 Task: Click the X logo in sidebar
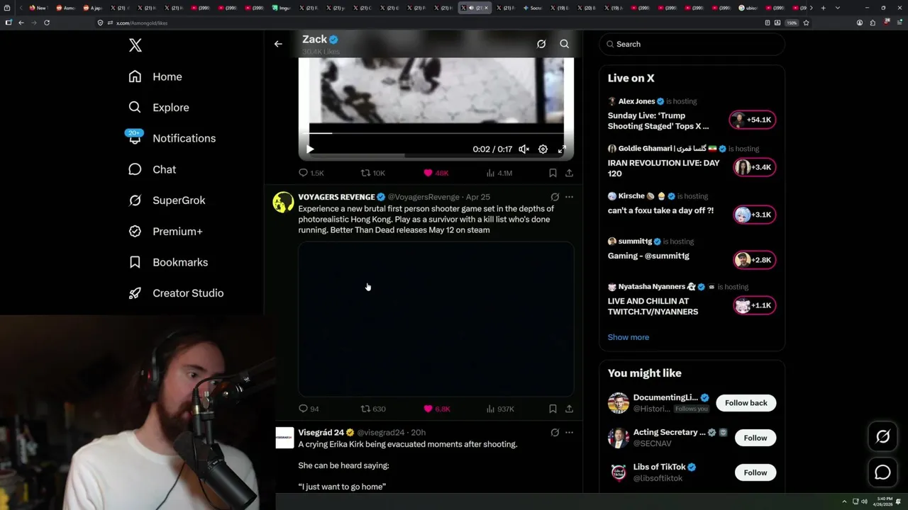pos(135,45)
